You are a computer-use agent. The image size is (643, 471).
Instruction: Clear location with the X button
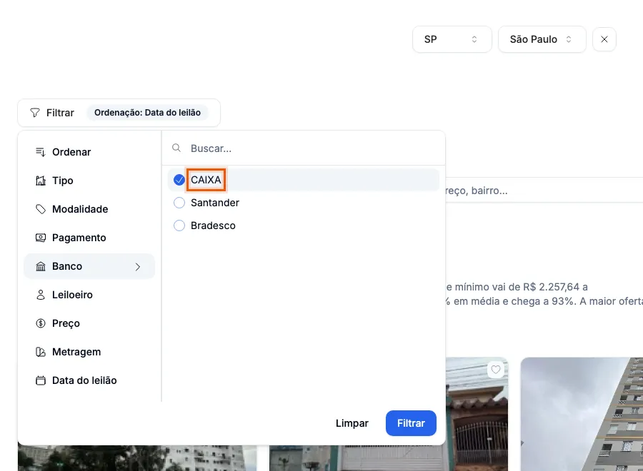click(604, 39)
